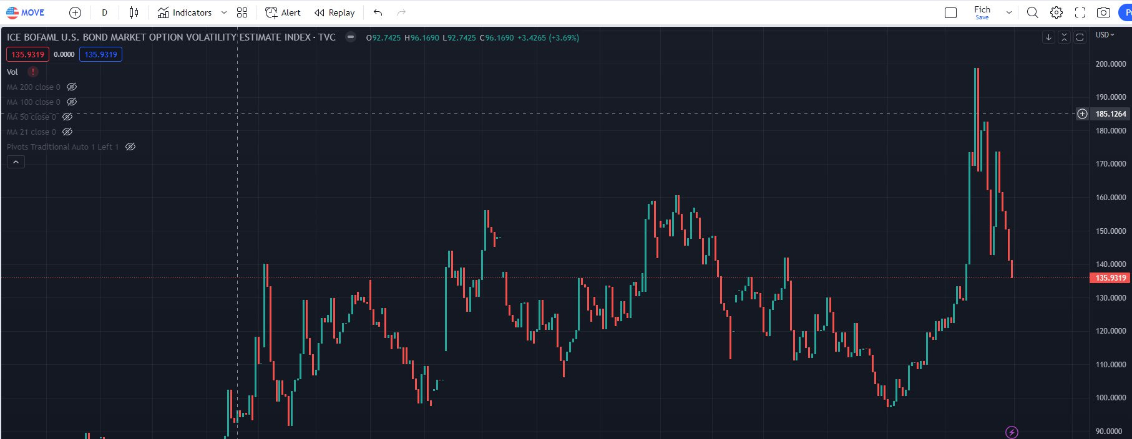1132x439 pixels.
Task: Click the symbol status dash indicator
Action: point(351,37)
